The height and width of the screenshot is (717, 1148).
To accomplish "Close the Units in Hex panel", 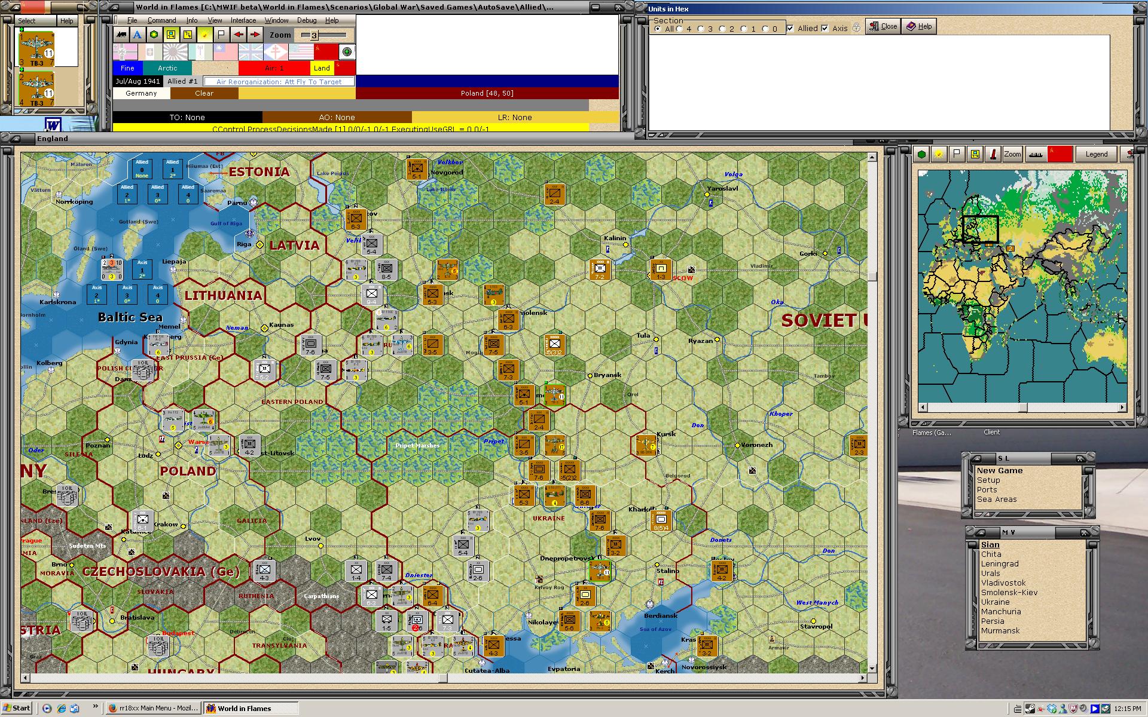I will (x=883, y=26).
